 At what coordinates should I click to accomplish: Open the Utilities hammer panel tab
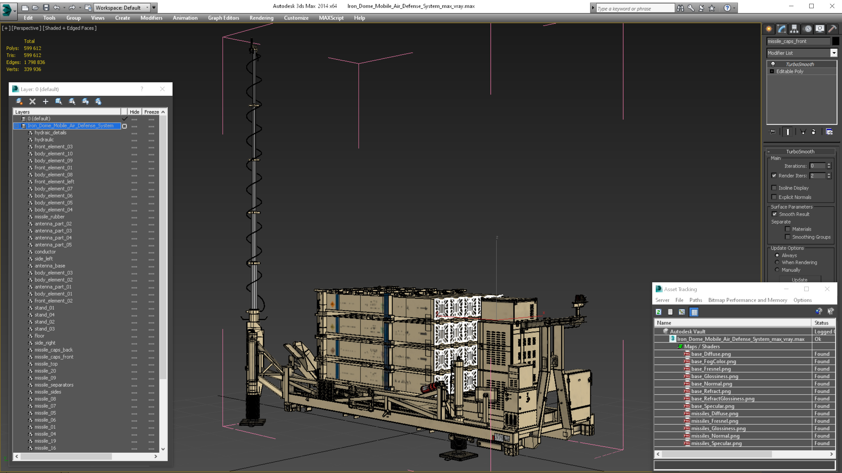pos(832,29)
